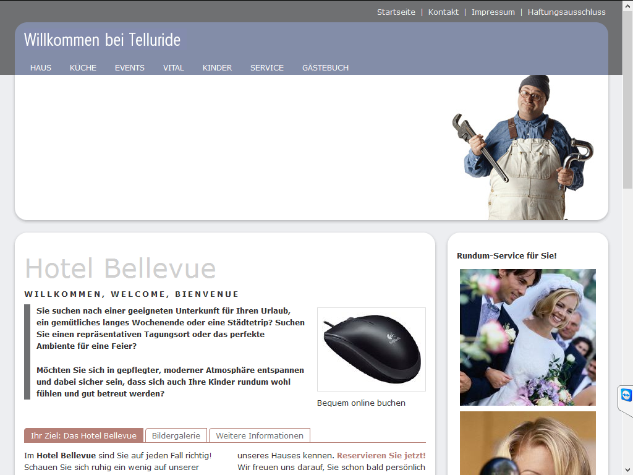The image size is (633, 475).
Task: Open the EVENTS menu item
Action: 130,68
